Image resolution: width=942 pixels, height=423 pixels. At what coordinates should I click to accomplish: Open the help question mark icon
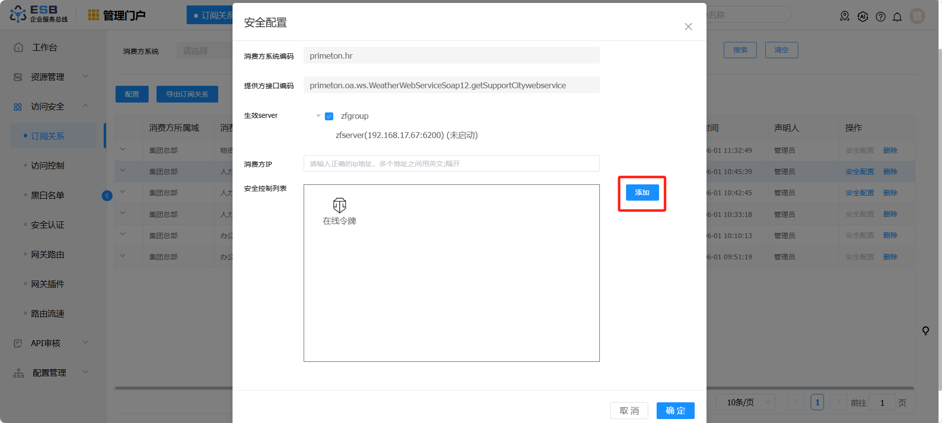[x=880, y=17]
